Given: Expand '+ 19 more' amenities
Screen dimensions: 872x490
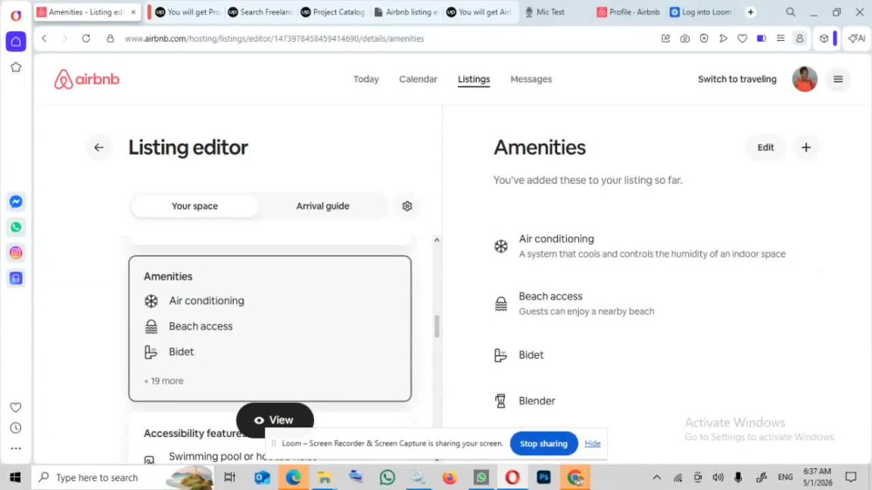Looking at the screenshot, I should coord(164,380).
